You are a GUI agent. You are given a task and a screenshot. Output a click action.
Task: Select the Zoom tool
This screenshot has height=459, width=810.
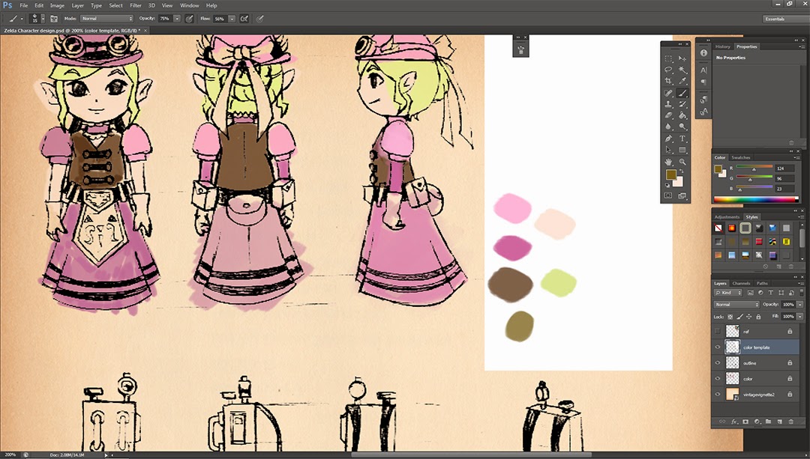tap(682, 162)
